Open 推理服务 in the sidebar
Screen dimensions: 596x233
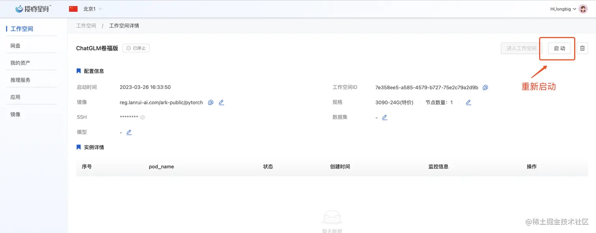point(20,80)
